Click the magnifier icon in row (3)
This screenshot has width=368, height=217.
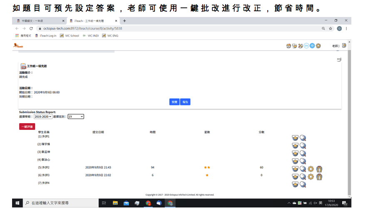303,154
